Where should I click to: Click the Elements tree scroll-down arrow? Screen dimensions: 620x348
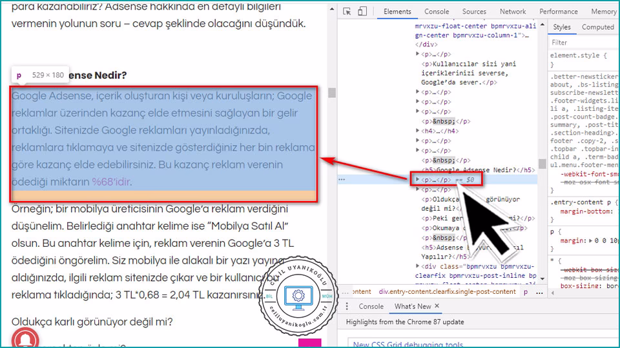(542, 279)
